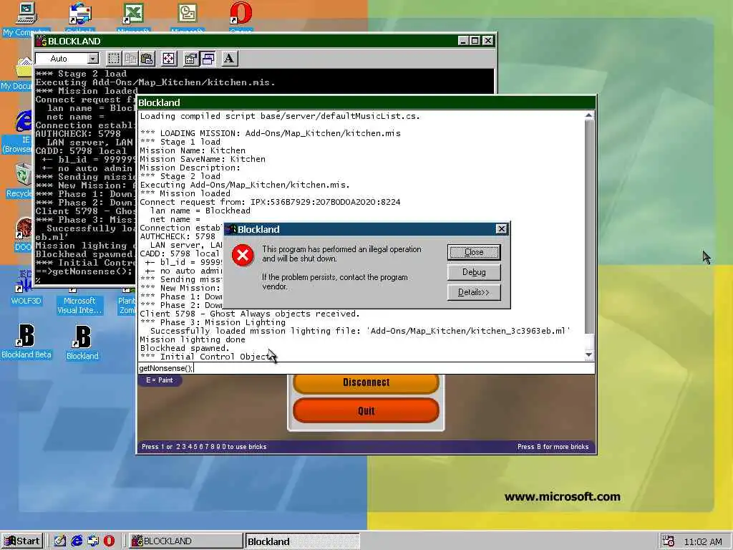Viewport: 733px width, 550px height.
Task: Click the Paste icon in BLOCKLAND toolbar
Action: tap(147, 59)
